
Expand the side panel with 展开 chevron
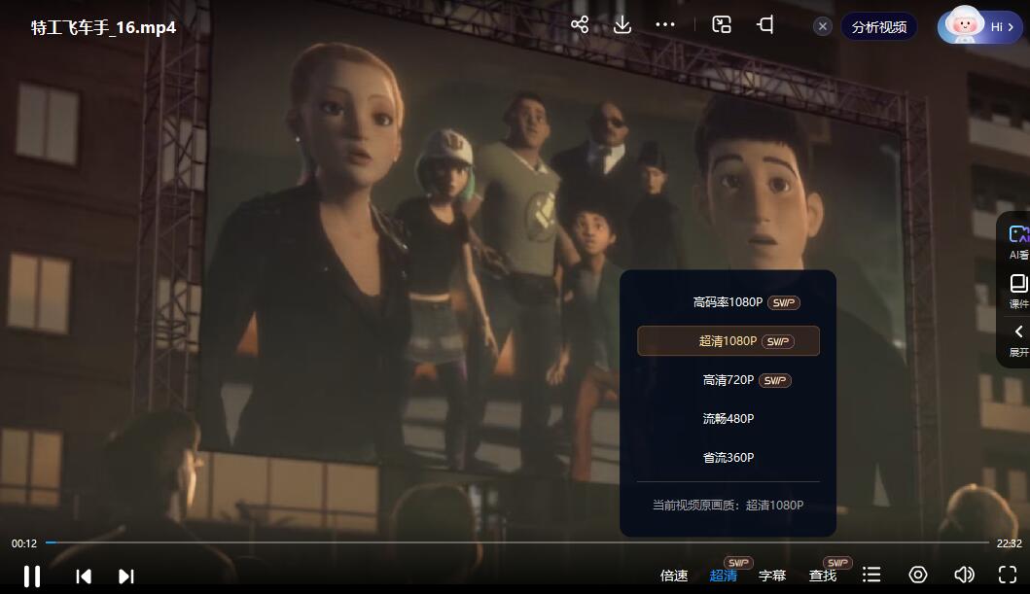[1018, 340]
